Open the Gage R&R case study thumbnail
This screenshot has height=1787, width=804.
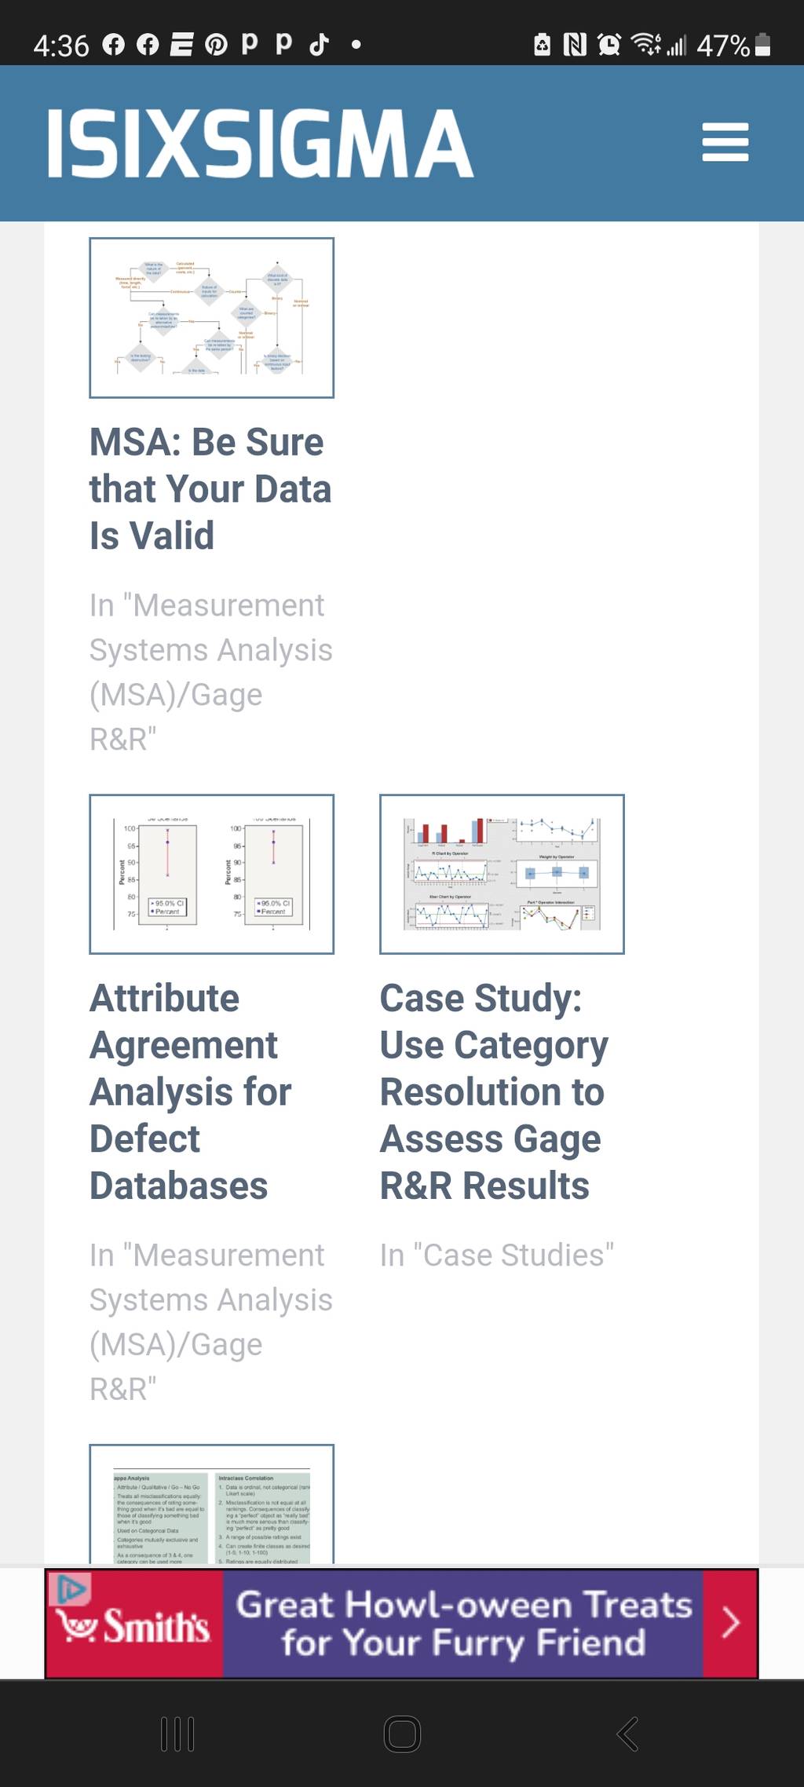pyautogui.click(x=502, y=874)
